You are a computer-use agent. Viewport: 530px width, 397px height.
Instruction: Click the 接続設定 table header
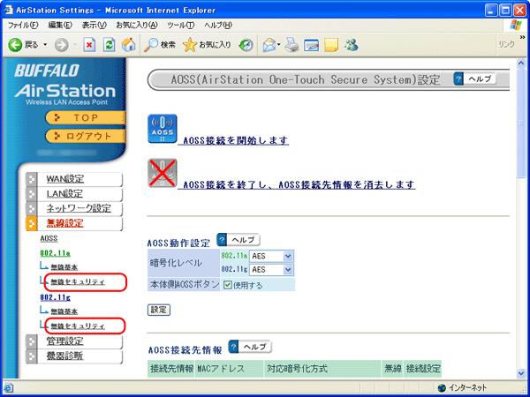(422, 369)
